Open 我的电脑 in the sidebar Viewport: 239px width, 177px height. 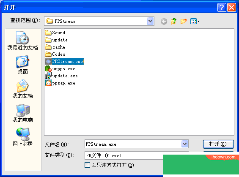22,113
